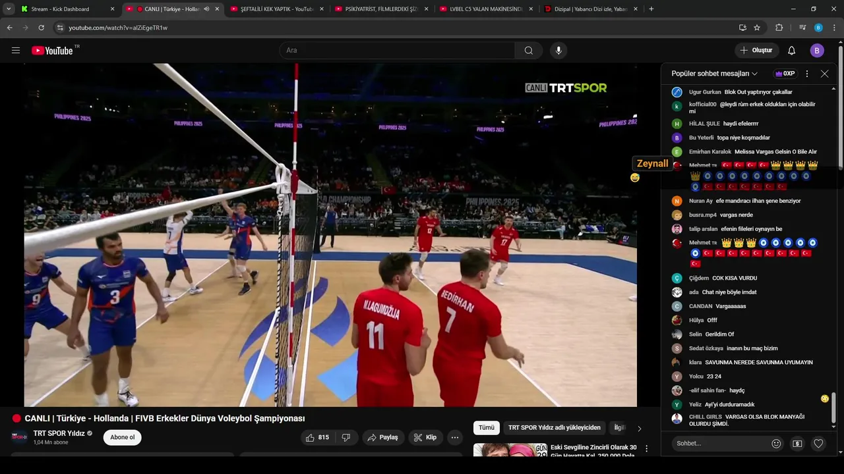Click the search magnifier button
The width and height of the screenshot is (844, 474).
tap(529, 50)
